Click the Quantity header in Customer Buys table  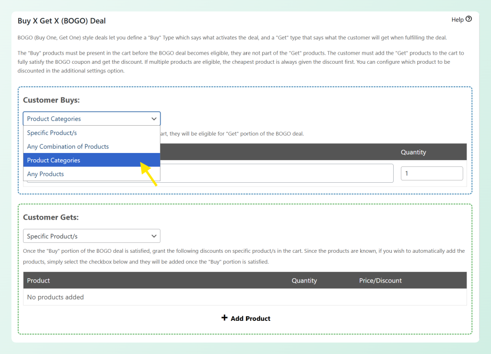coord(413,152)
